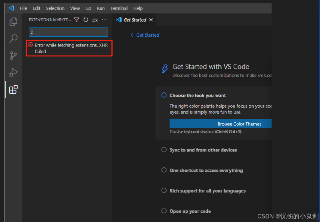Click the lightning bolt Get Started icon
The height and width of the screenshot is (222, 320).
(x=165, y=69)
